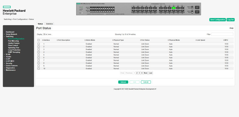Image resolution: width=239 pixels, height=117 pixels.
Task: Select the Status tab
Action: pyautogui.click(x=40, y=24)
